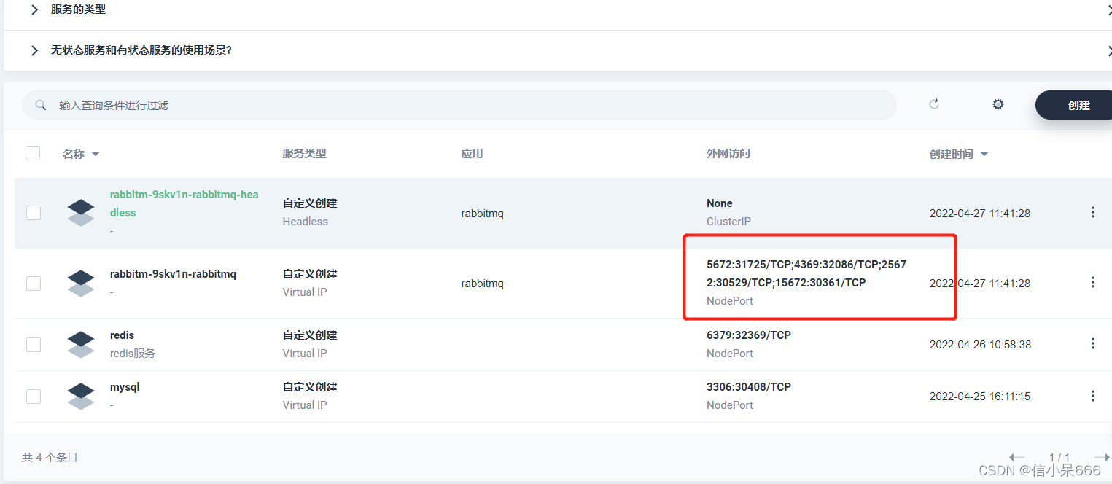Click the 2022-04-26 10:58:38 timestamp
Image resolution: width=1112 pixels, height=484 pixels.
tap(980, 344)
